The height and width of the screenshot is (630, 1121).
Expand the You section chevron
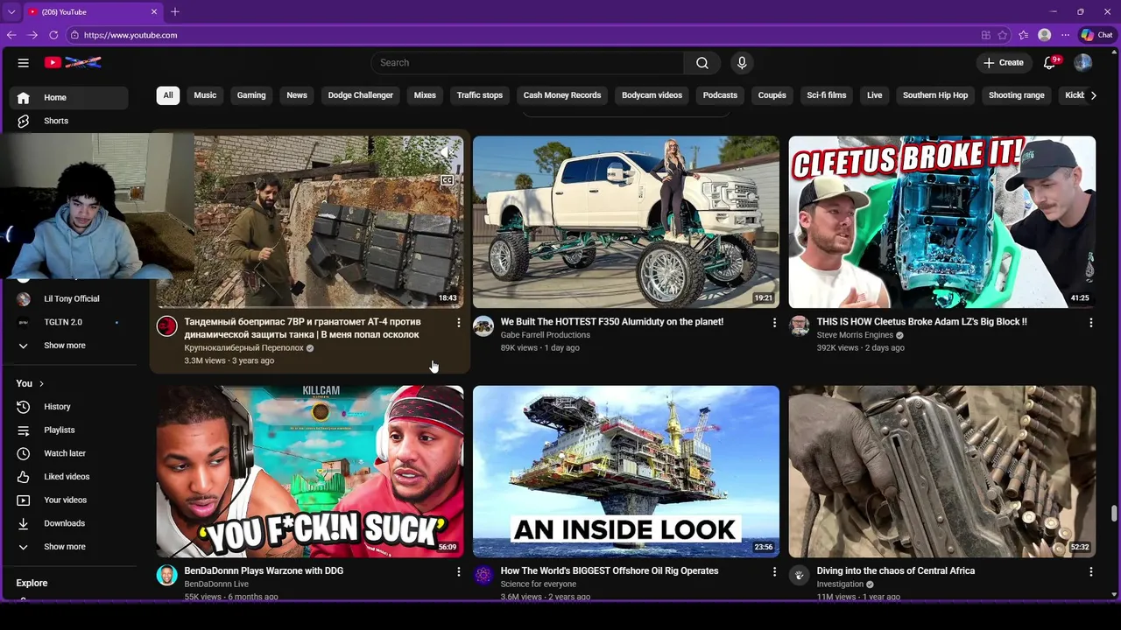point(41,384)
